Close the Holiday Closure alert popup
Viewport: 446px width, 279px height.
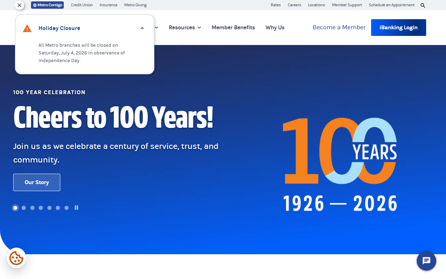coord(20,5)
